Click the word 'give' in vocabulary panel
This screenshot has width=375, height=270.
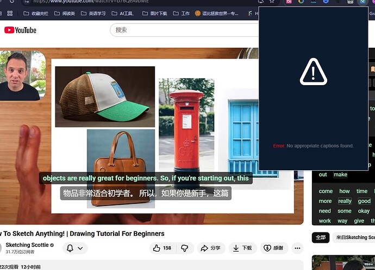[x=359, y=221]
